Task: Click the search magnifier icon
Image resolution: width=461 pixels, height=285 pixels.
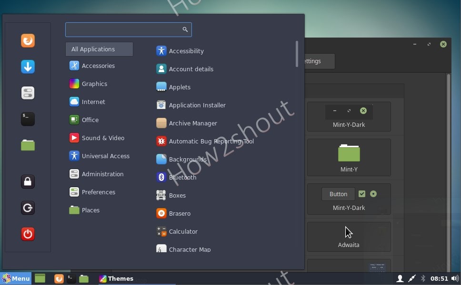Action: [185, 29]
